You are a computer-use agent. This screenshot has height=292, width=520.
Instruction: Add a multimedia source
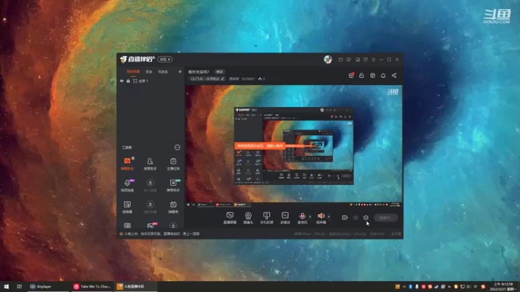pyautogui.click(x=285, y=218)
